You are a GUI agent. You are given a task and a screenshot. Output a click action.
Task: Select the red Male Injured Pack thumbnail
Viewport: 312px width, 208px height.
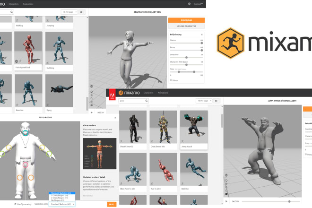28,48
